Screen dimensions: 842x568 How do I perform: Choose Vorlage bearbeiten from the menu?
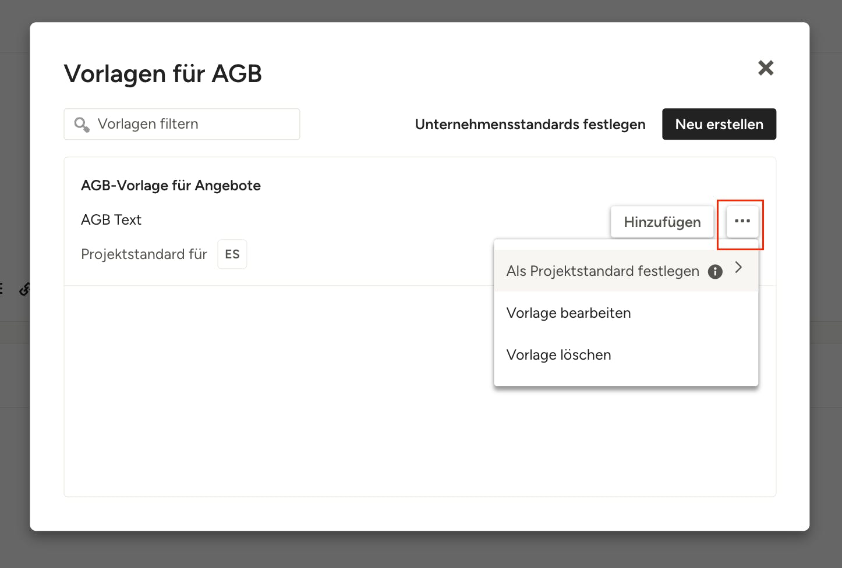[626, 313]
